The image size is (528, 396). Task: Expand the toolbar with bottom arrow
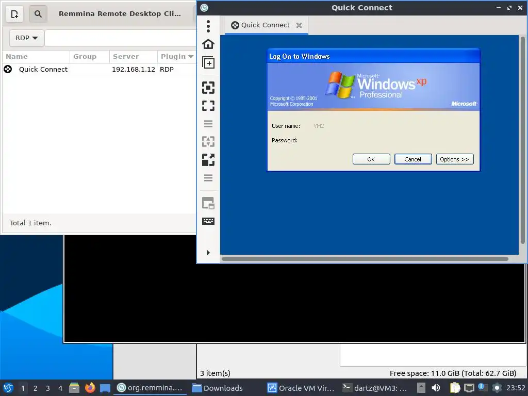tap(208, 253)
